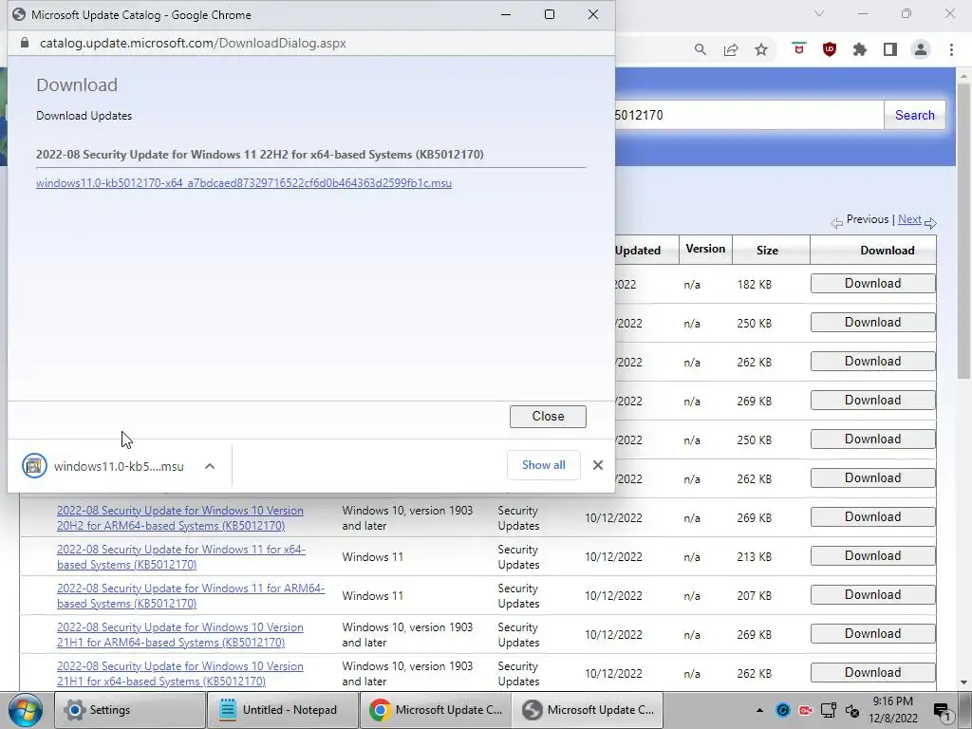The image size is (972, 729).
Task: Open the notification center icon
Action: [x=943, y=711]
